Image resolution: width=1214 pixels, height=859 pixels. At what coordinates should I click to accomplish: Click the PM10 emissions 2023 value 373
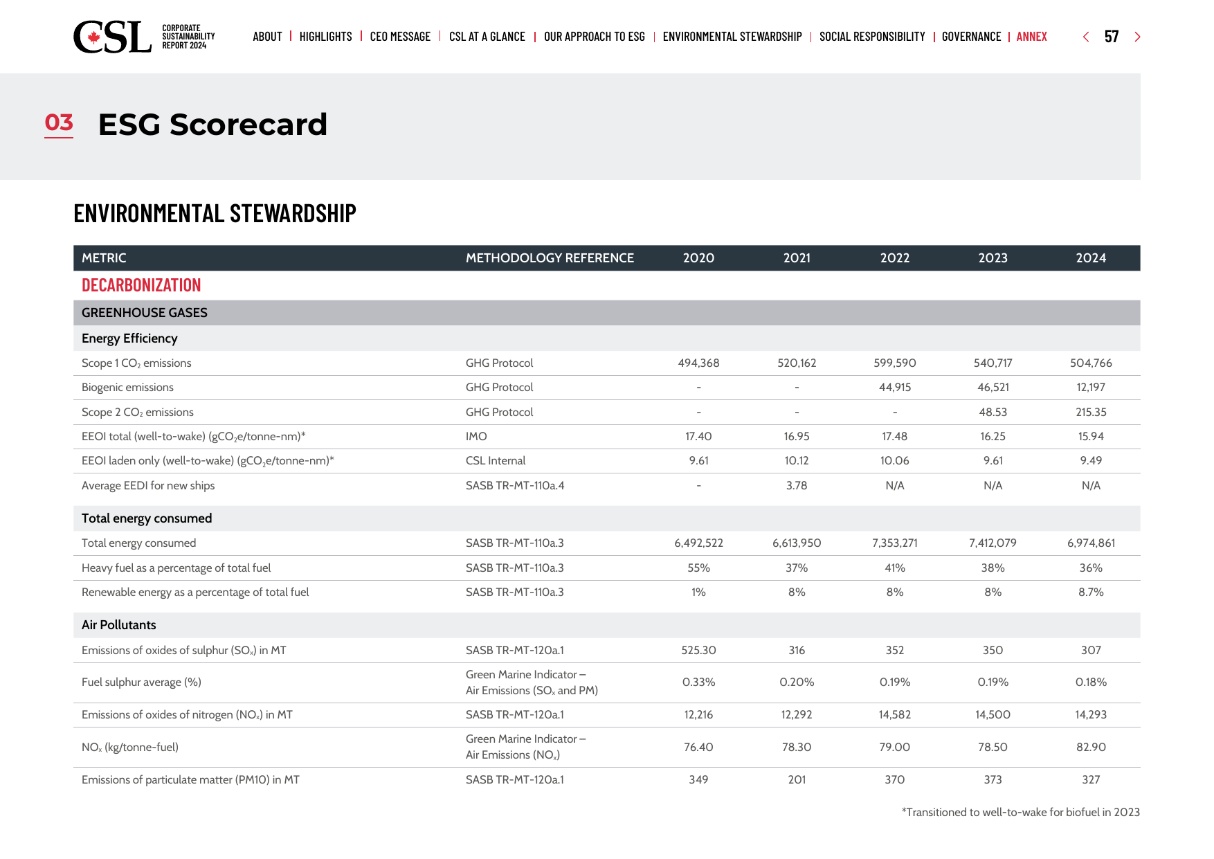993,780
